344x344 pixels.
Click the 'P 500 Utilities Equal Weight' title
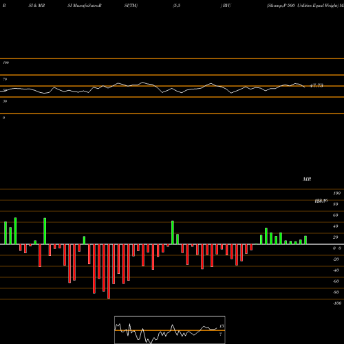(x=311, y=6)
